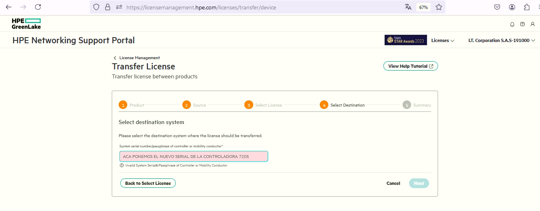The height and width of the screenshot is (211, 540).
Task: Open the notifications bell icon
Action: click(x=512, y=24)
